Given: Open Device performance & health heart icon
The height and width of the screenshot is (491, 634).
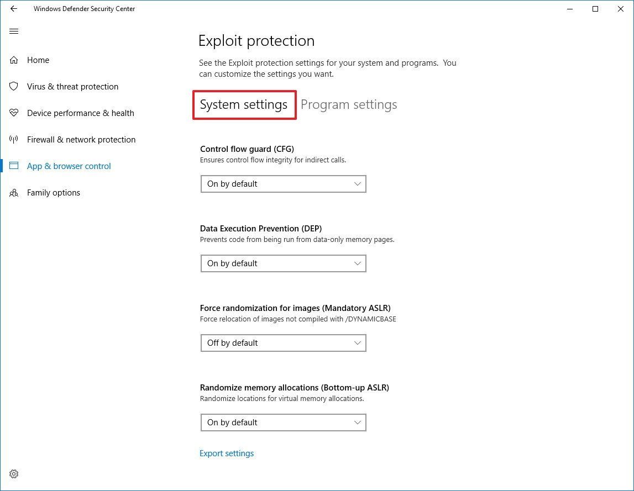Looking at the screenshot, I should [x=13, y=113].
